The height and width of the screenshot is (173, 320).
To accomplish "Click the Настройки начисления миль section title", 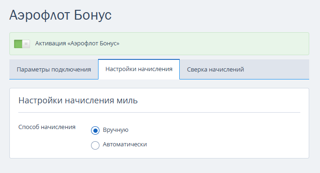I will pos(78,101).
